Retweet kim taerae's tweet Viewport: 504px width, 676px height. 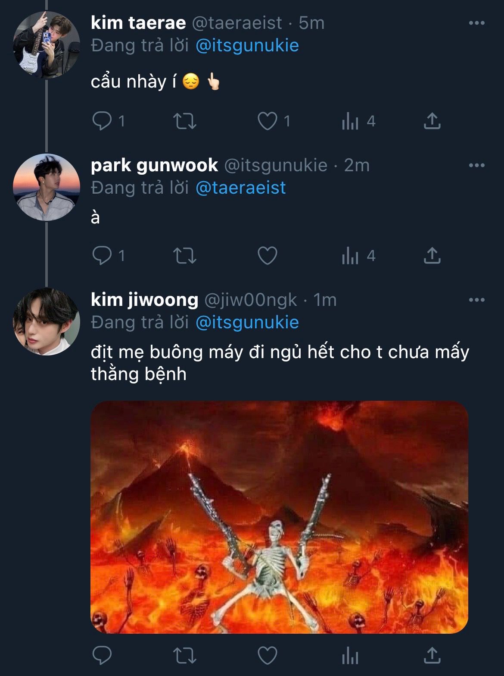pos(185,121)
